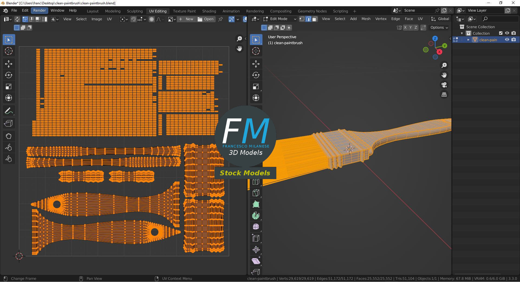Viewport: 520px width, 282px height.
Task: Select the Grab tool in UV editor
Action: [9, 136]
